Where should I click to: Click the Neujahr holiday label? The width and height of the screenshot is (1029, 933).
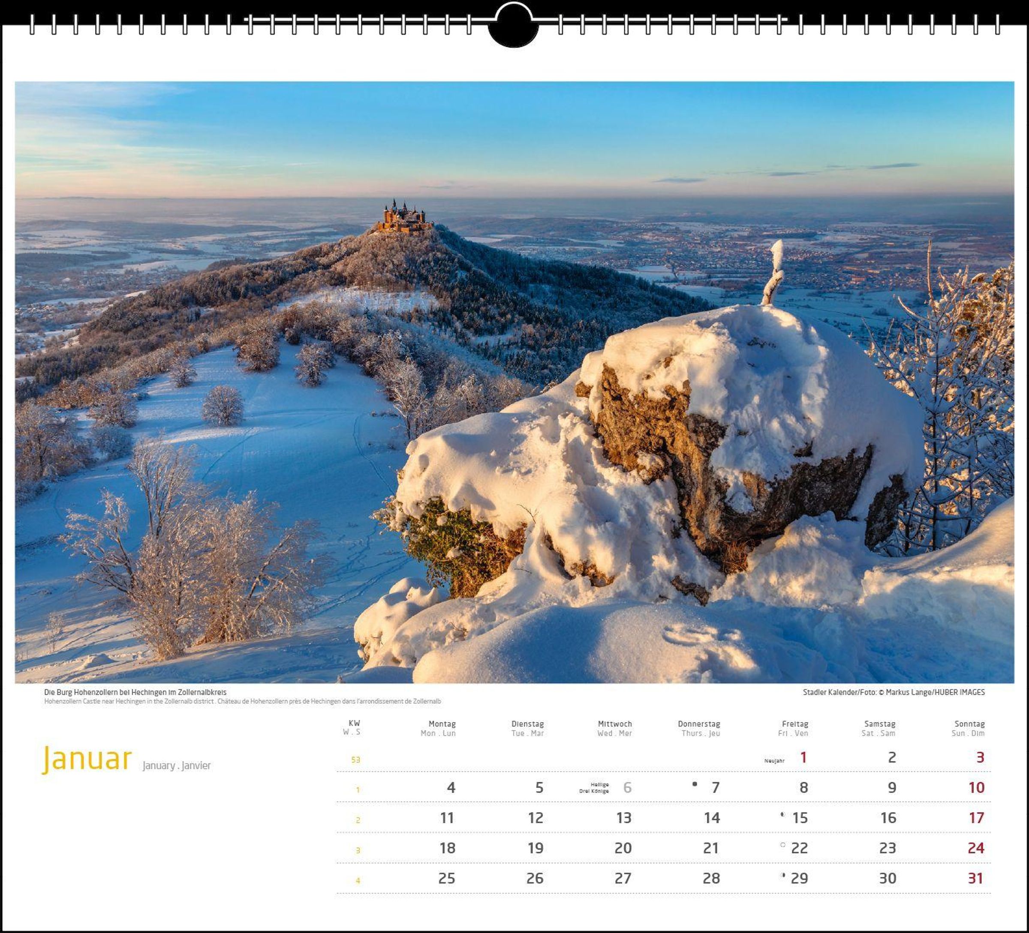pos(774,761)
